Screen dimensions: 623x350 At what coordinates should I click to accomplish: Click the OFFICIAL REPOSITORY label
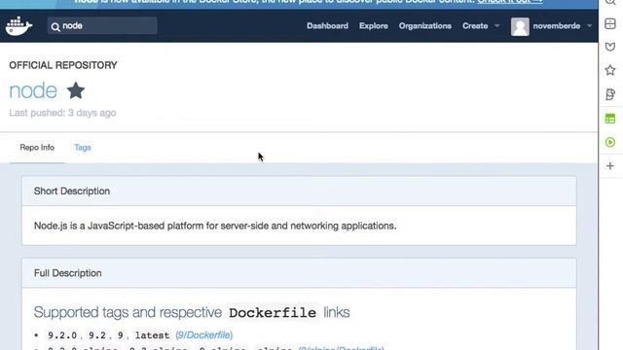pyautogui.click(x=63, y=65)
